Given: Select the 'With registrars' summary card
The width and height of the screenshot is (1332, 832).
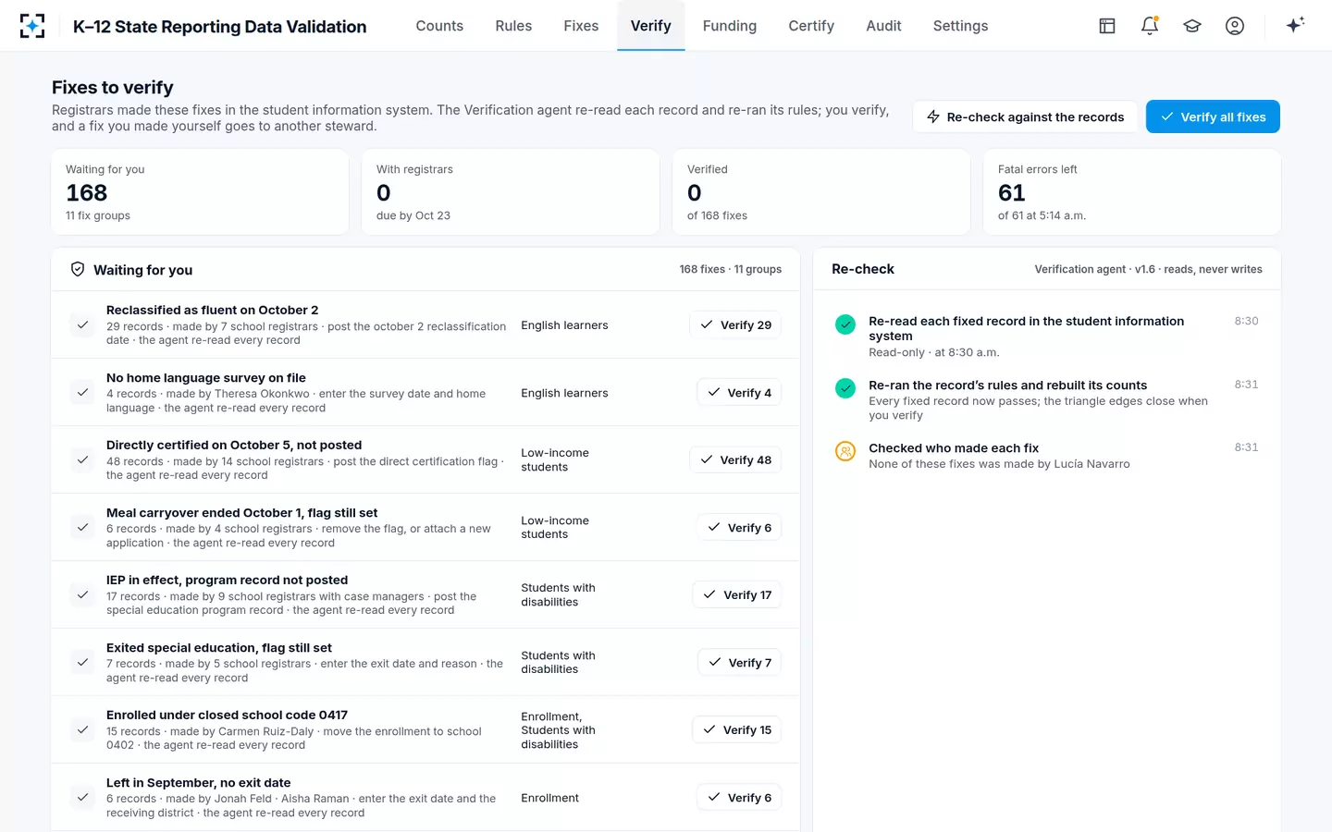Looking at the screenshot, I should (x=511, y=192).
